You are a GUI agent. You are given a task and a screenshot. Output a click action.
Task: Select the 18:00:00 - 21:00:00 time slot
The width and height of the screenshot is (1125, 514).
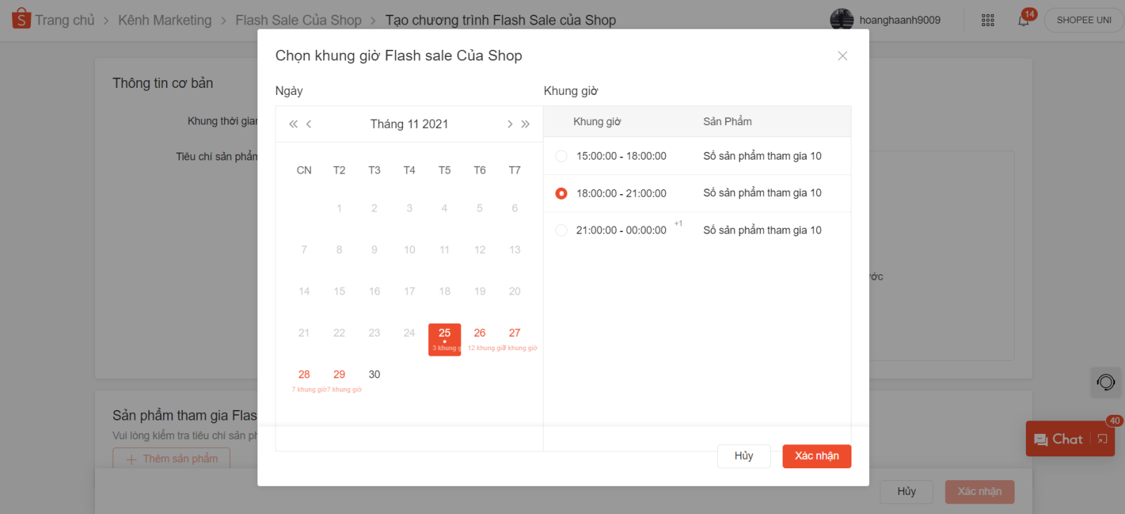click(x=561, y=193)
